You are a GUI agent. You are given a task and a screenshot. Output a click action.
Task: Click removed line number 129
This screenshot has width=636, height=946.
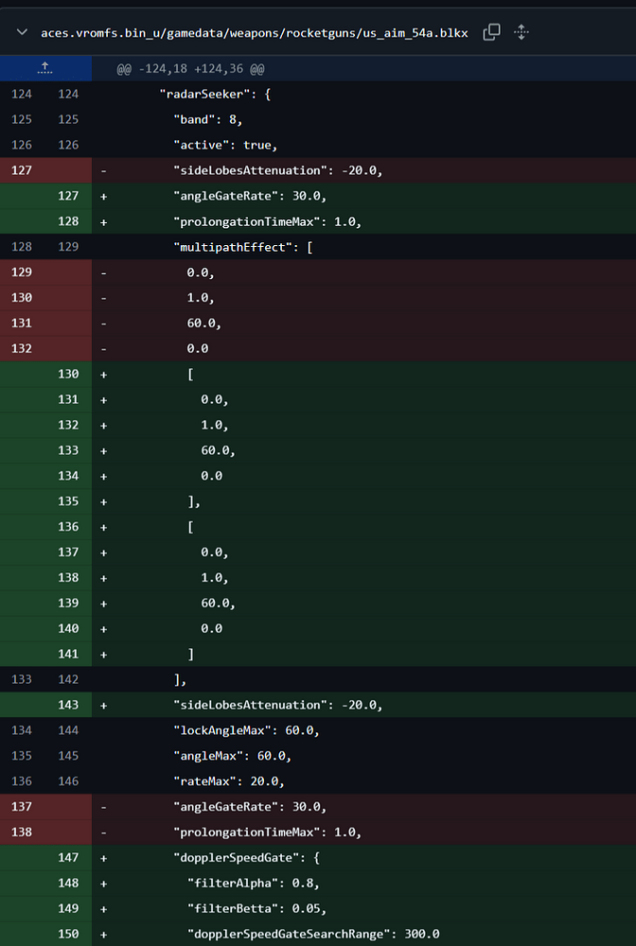pos(22,272)
